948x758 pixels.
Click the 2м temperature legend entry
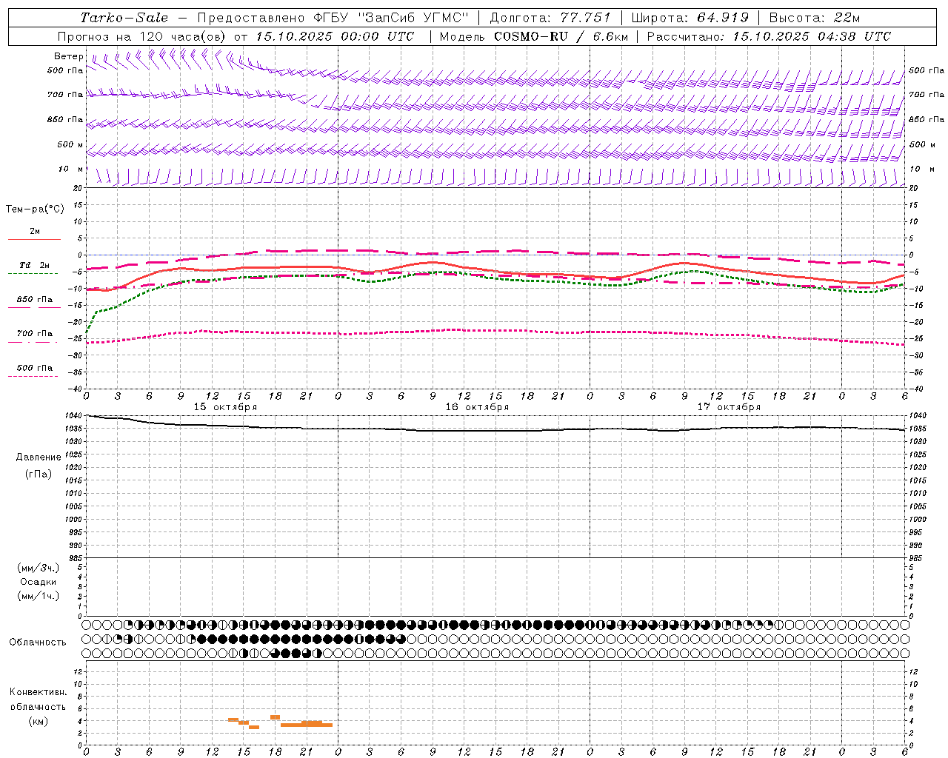35,232
